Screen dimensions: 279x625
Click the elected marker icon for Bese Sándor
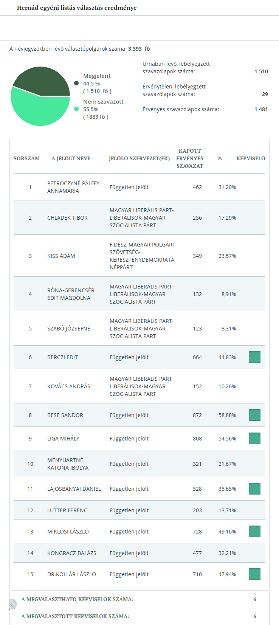[254, 415]
